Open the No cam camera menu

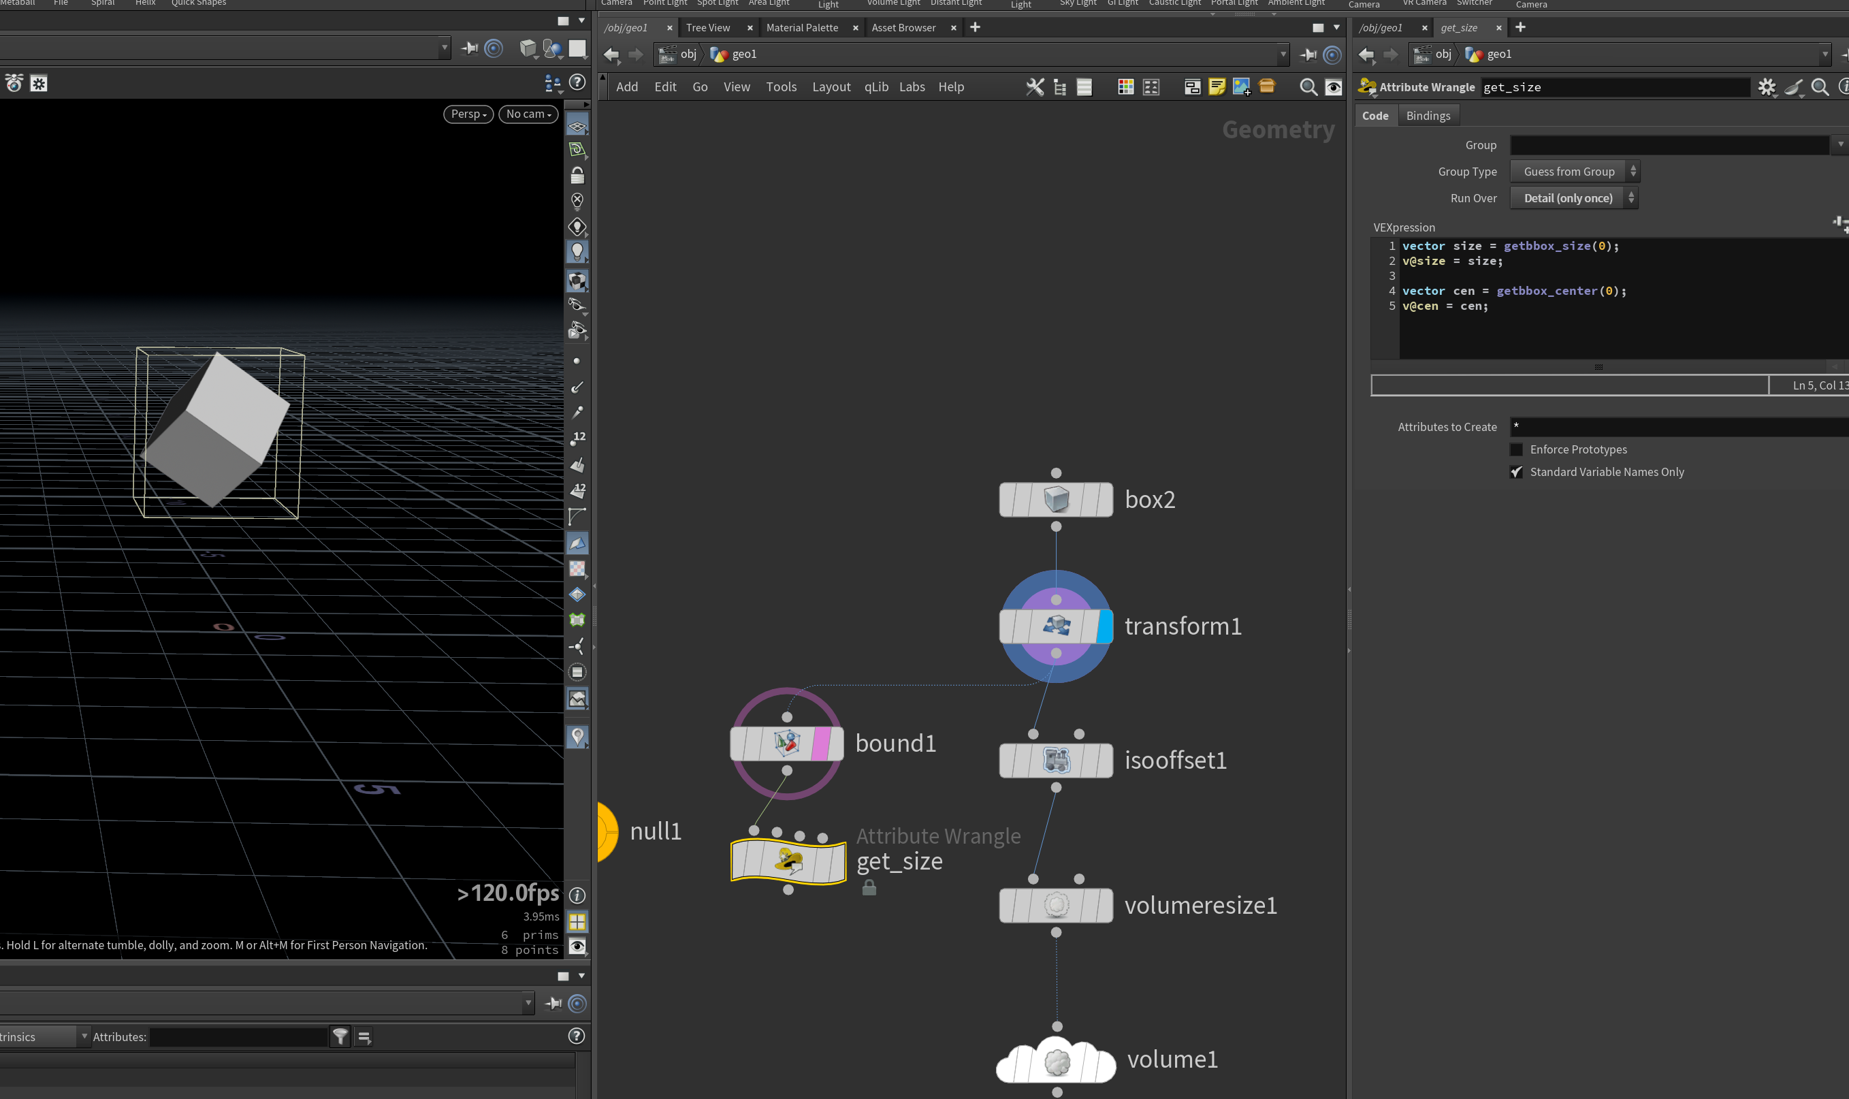click(x=528, y=114)
